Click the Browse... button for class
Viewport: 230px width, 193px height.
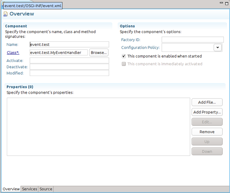pyautogui.click(x=98, y=53)
